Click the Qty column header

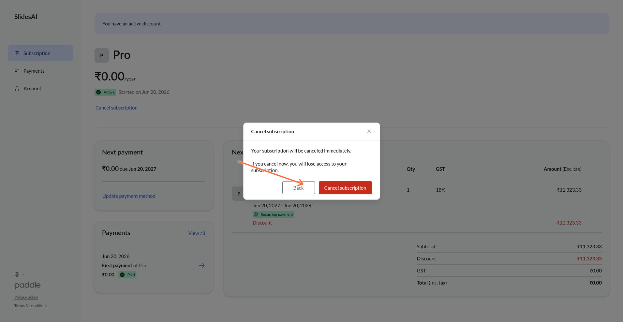(411, 169)
